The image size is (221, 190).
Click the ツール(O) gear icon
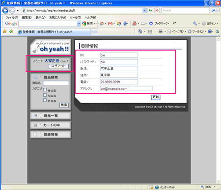click(190, 31)
